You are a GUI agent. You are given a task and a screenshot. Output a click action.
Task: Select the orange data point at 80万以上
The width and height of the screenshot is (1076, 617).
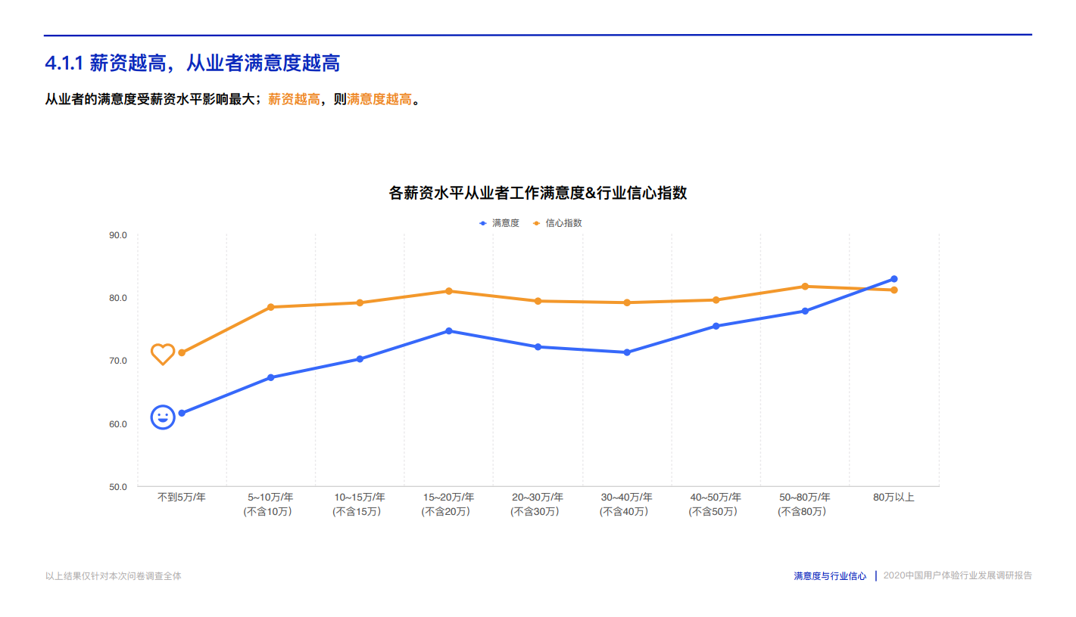click(894, 290)
